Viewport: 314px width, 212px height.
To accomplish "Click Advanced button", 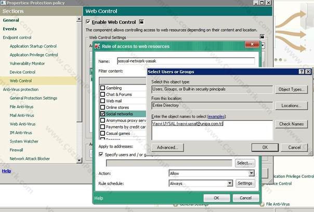I will click(167, 148).
